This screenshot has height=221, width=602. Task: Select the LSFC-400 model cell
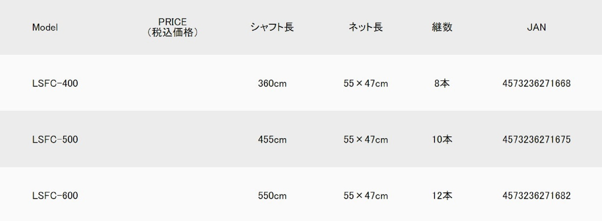[x=55, y=83]
